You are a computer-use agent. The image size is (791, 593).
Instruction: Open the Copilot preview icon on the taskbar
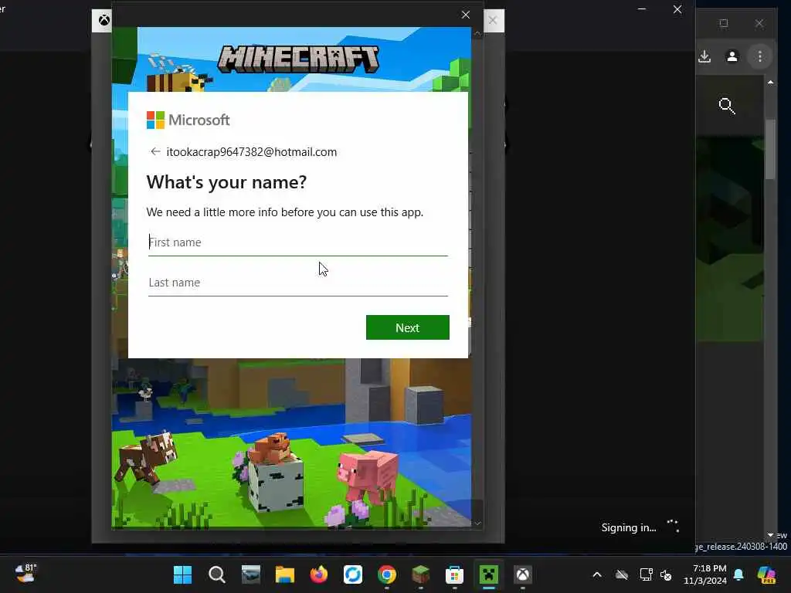point(766,574)
